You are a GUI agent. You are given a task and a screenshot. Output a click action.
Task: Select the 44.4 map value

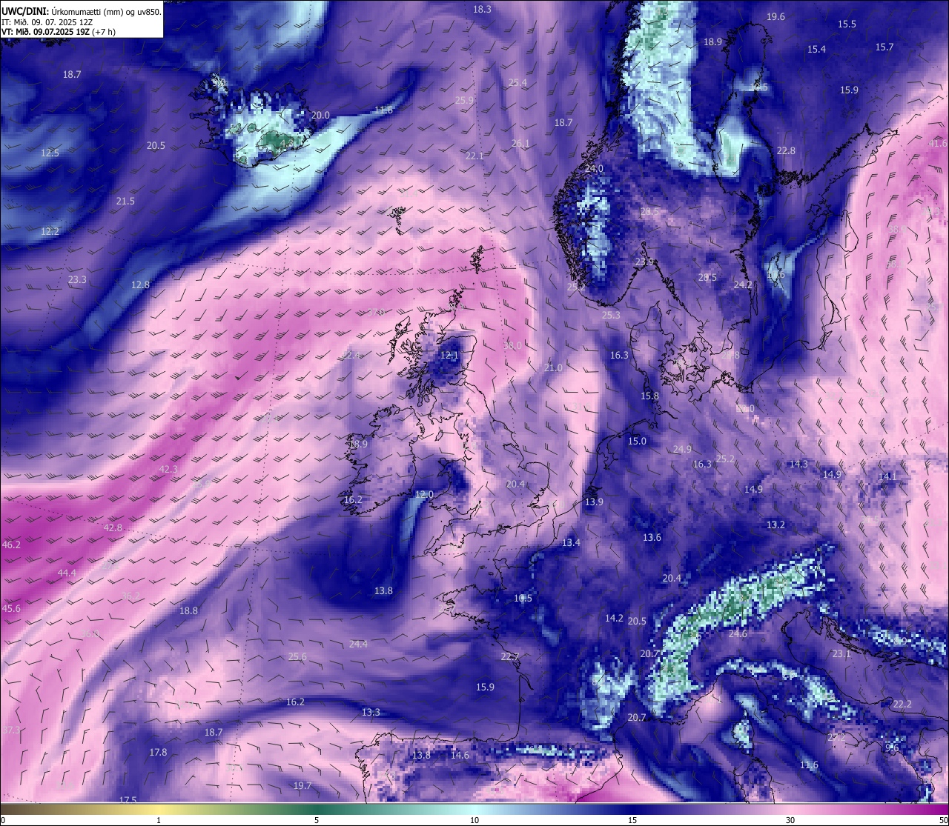(67, 573)
